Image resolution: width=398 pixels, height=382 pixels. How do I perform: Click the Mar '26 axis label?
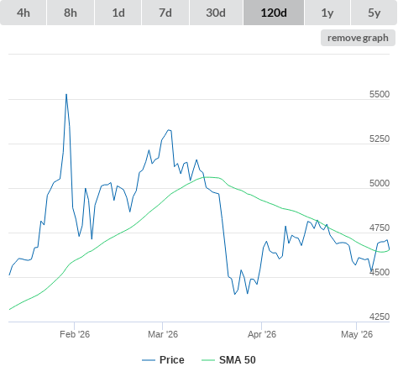[x=163, y=334]
